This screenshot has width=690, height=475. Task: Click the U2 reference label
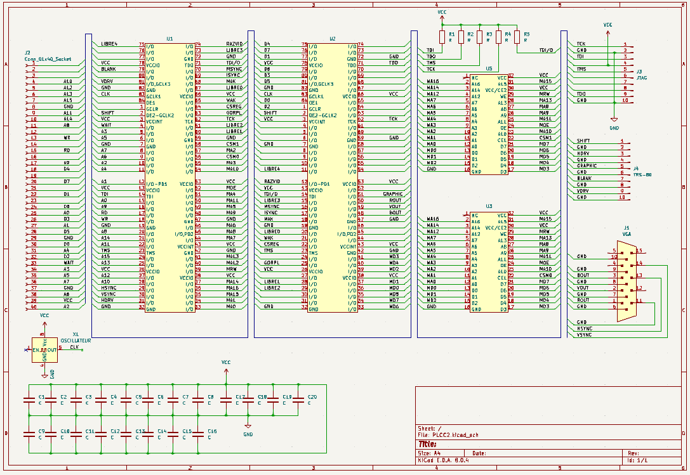pyautogui.click(x=332, y=39)
